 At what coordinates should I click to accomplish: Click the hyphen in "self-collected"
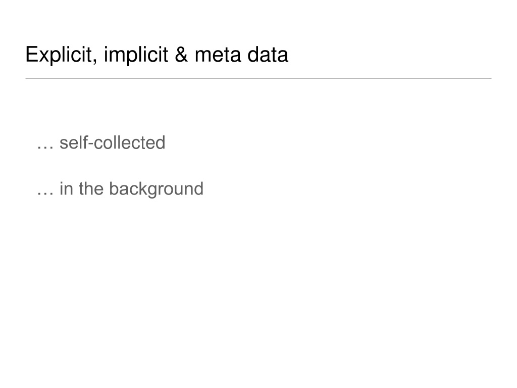(91, 145)
